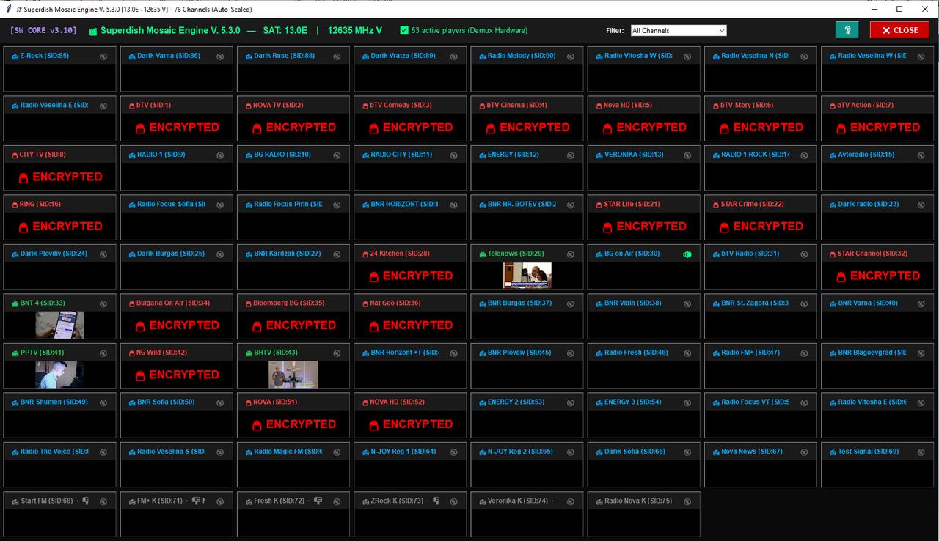Open the help question mark button

pos(847,30)
